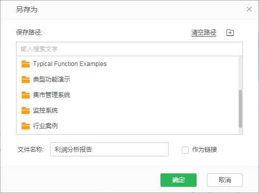Click the folder icon beside 监控系统
Image resolution: width=259 pixels, height=193 pixels.
pyautogui.click(x=26, y=110)
